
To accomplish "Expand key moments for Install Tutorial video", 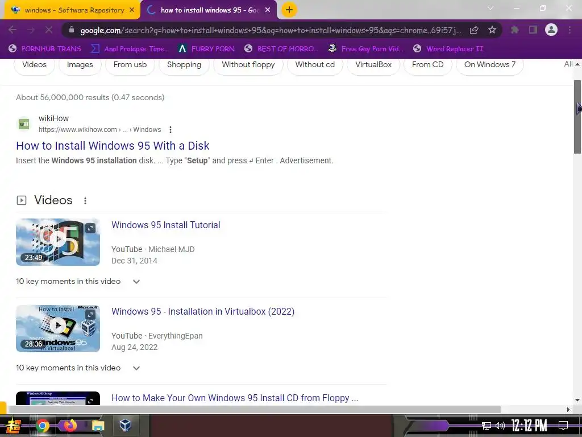I will point(136,282).
